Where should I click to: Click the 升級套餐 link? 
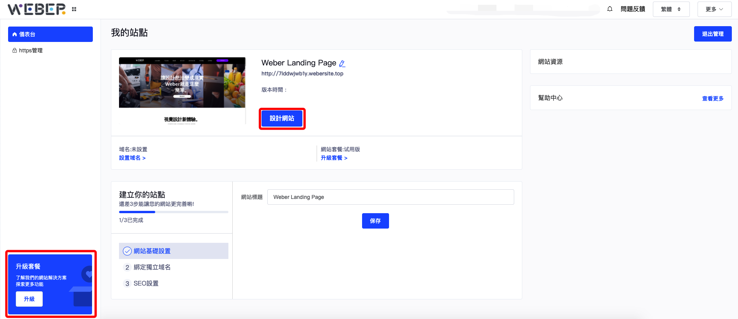(x=334, y=158)
